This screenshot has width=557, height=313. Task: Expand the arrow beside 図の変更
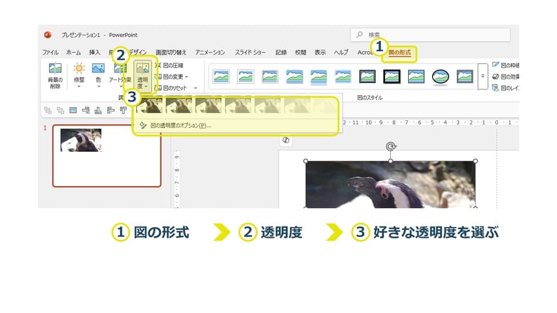(187, 77)
